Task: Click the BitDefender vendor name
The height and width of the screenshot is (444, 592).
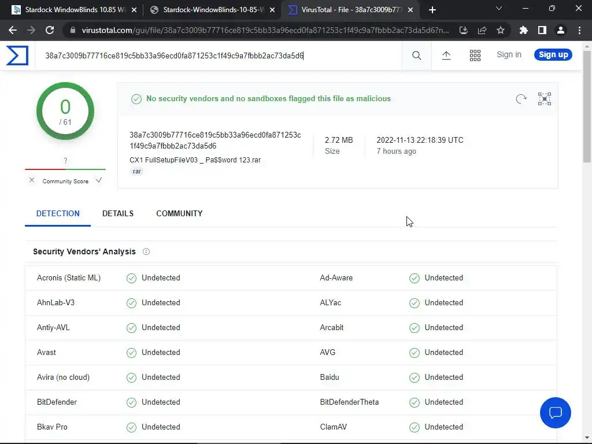Action: [57, 402]
